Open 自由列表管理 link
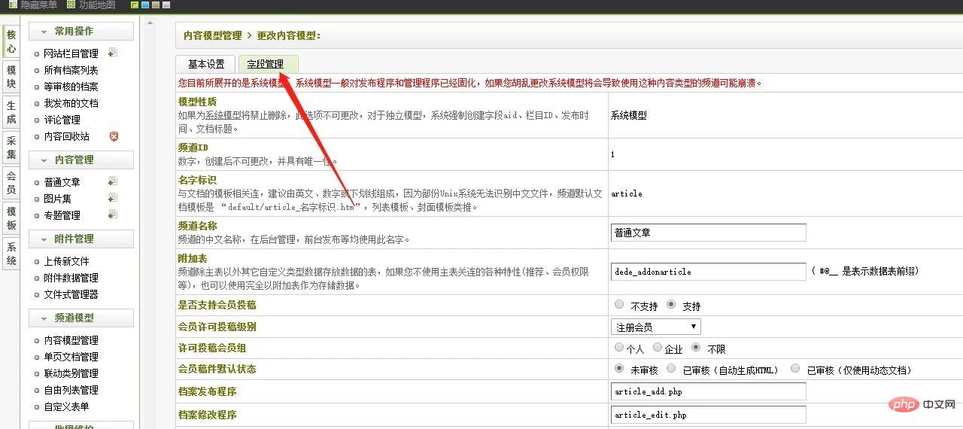 point(71,390)
